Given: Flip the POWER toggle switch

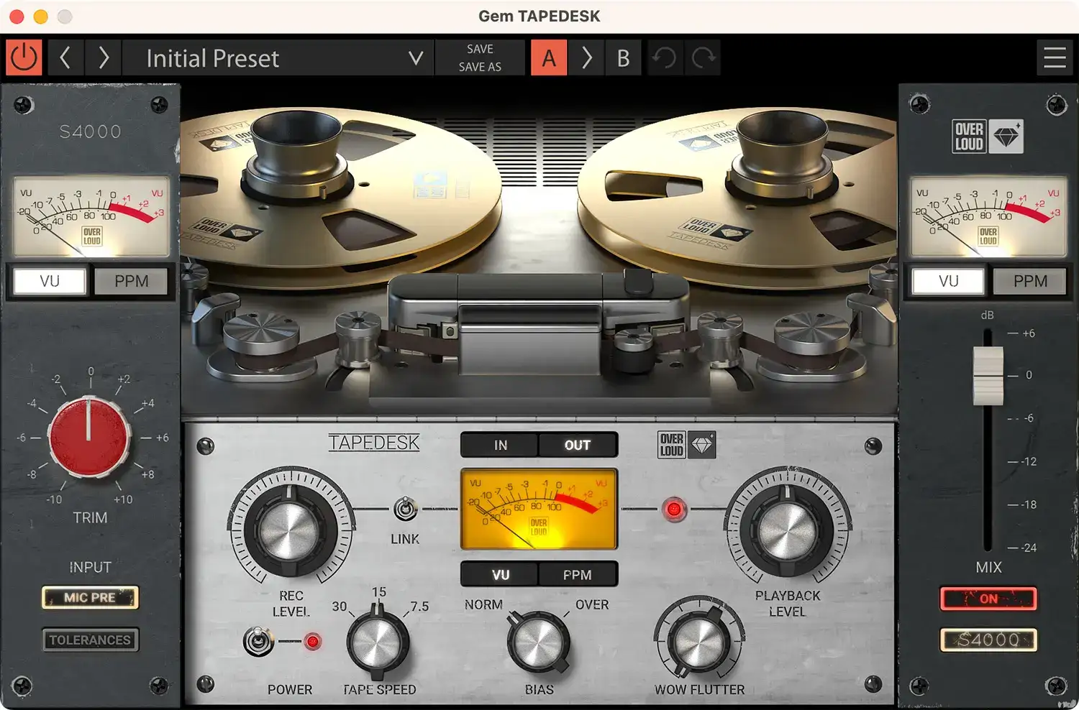Looking at the screenshot, I should (x=258, y=641).
